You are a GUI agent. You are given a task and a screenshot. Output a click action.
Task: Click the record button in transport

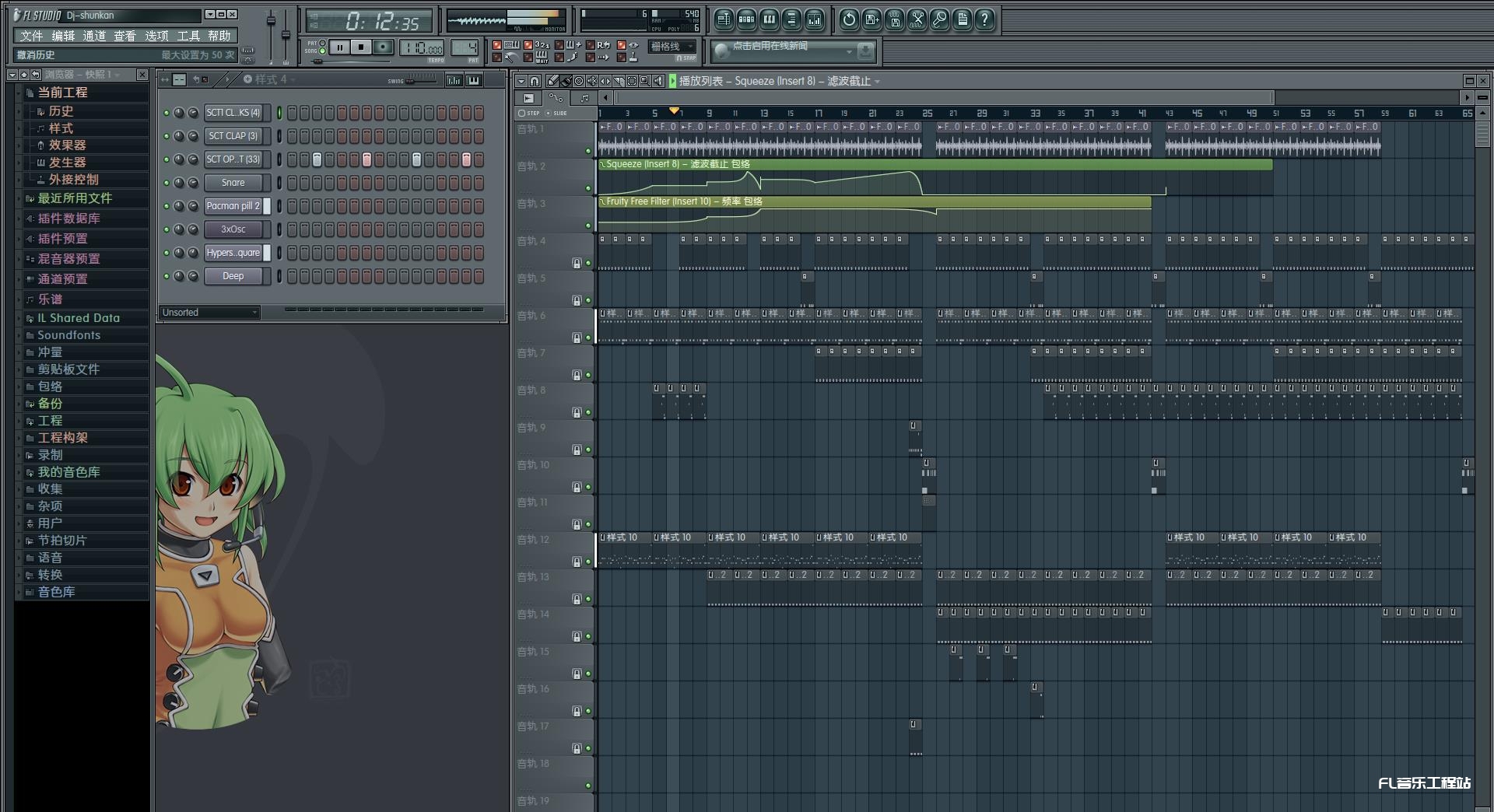click(383, 47)
